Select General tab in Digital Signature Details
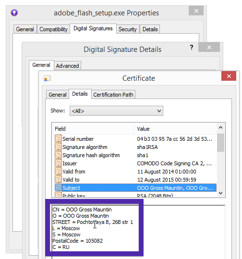242x259 pixels. pos(41,65)
